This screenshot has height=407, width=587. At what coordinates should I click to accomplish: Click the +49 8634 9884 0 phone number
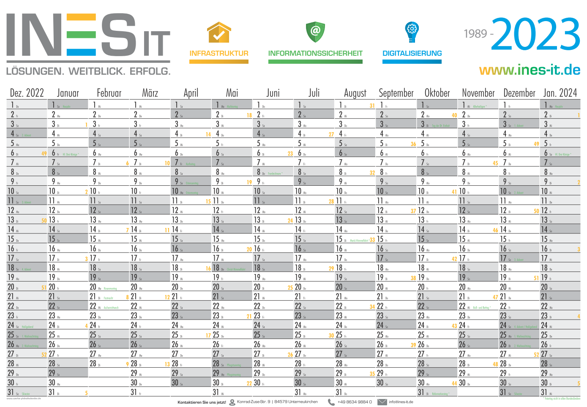[355, 402]
